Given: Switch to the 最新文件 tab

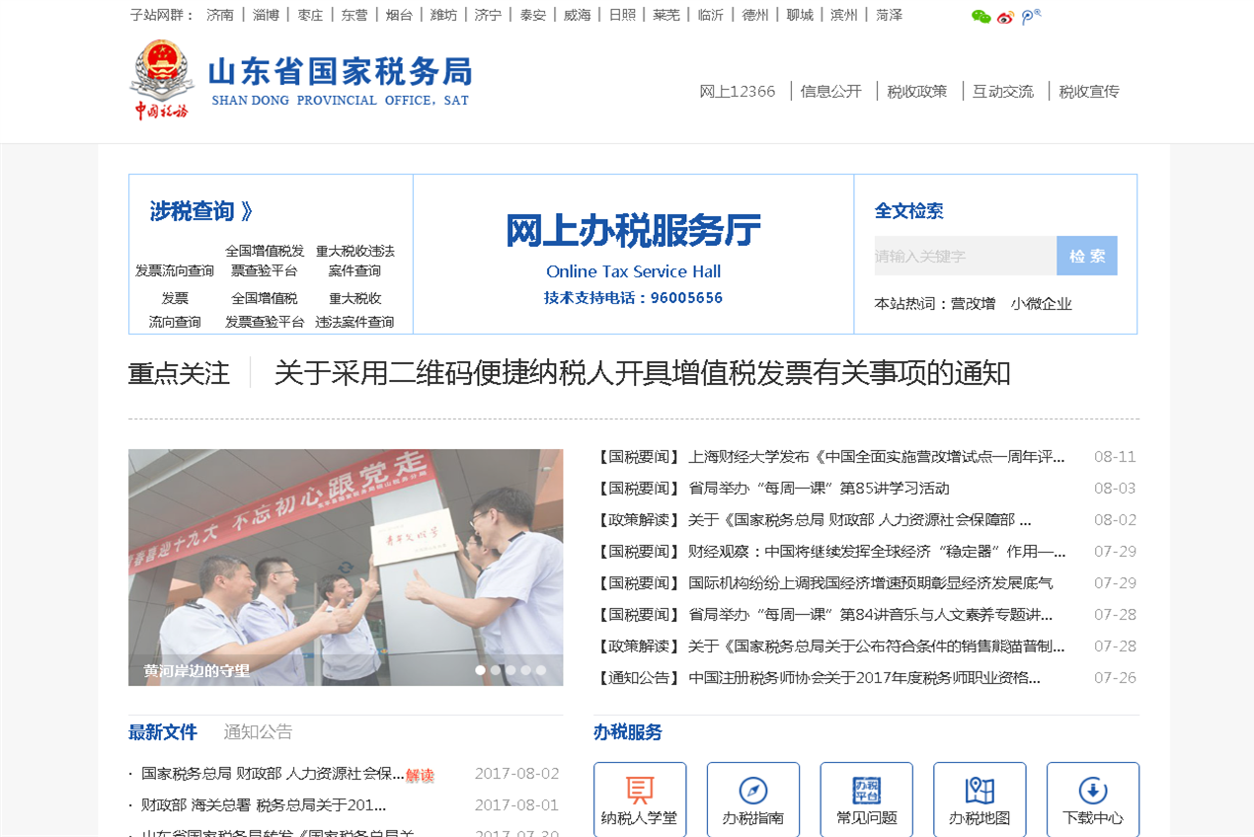Looking at the screenshot, I should coord(163,732).
